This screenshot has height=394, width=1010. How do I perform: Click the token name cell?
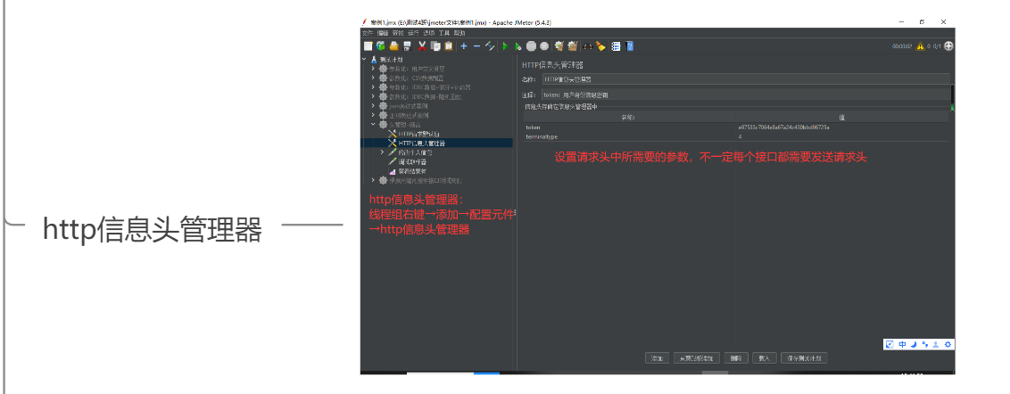[628, 127]
